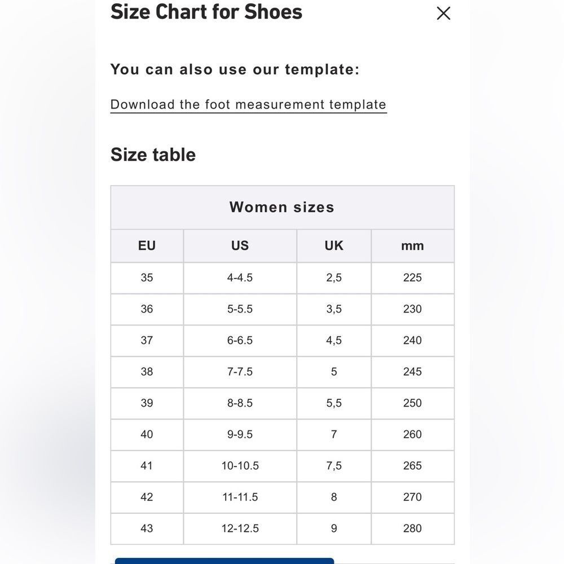Select EU size 43 cell
Viewport: 564px width, 564px height.
147,528
